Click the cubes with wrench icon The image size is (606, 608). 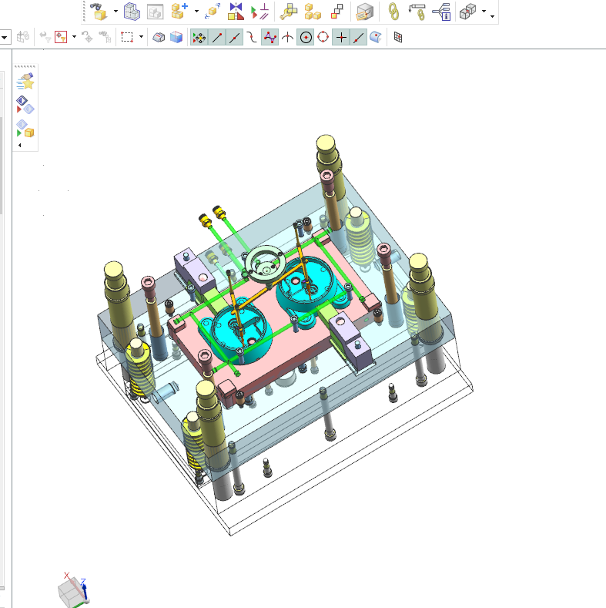[x=289, y=12]
